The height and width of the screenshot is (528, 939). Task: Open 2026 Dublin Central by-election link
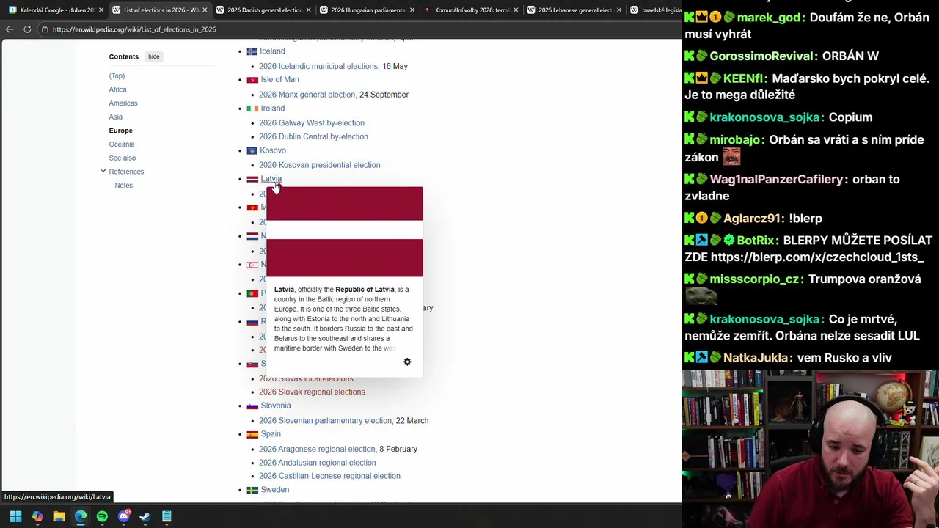click(x=313, y=136)
